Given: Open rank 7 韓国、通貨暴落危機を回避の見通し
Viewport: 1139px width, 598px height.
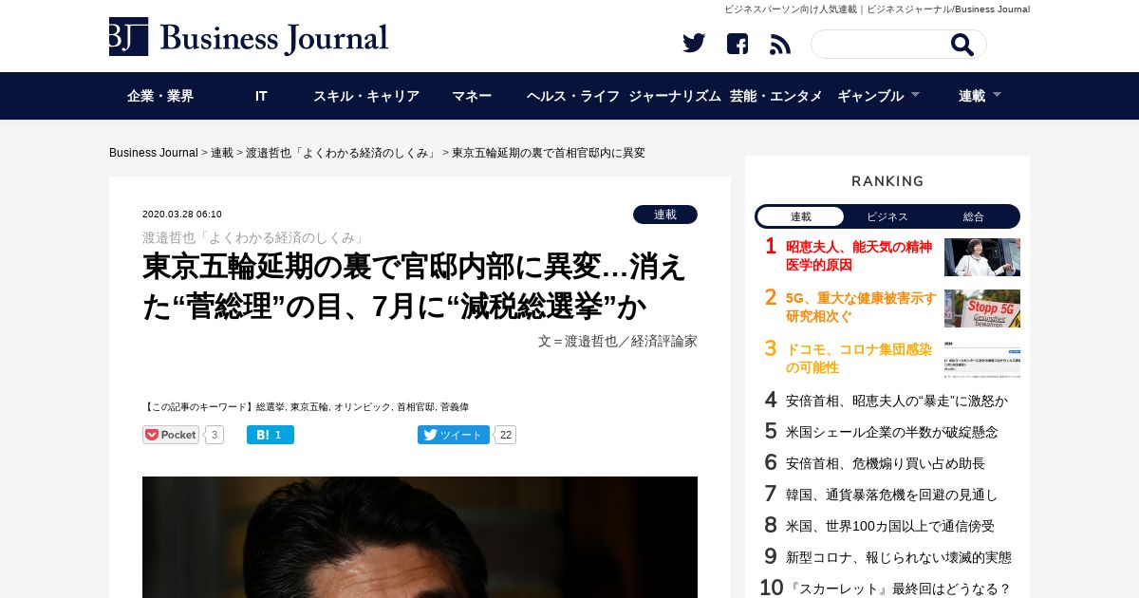Looking at the screenshot, I should pyautogui.click(x=892, y=495).
